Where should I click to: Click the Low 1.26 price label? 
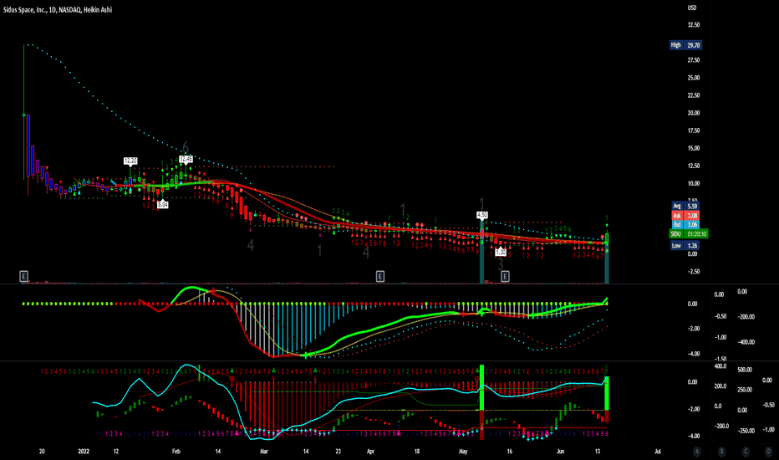(685, 246)
